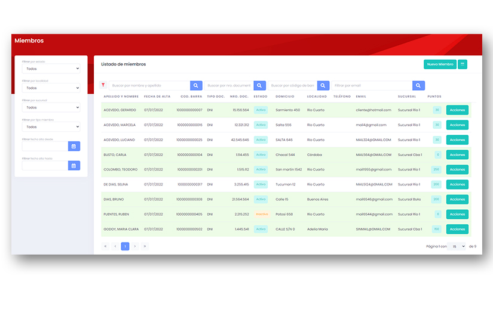Click ESTADO column header
The image size is (493, 313).
click(x=261, y=97)
